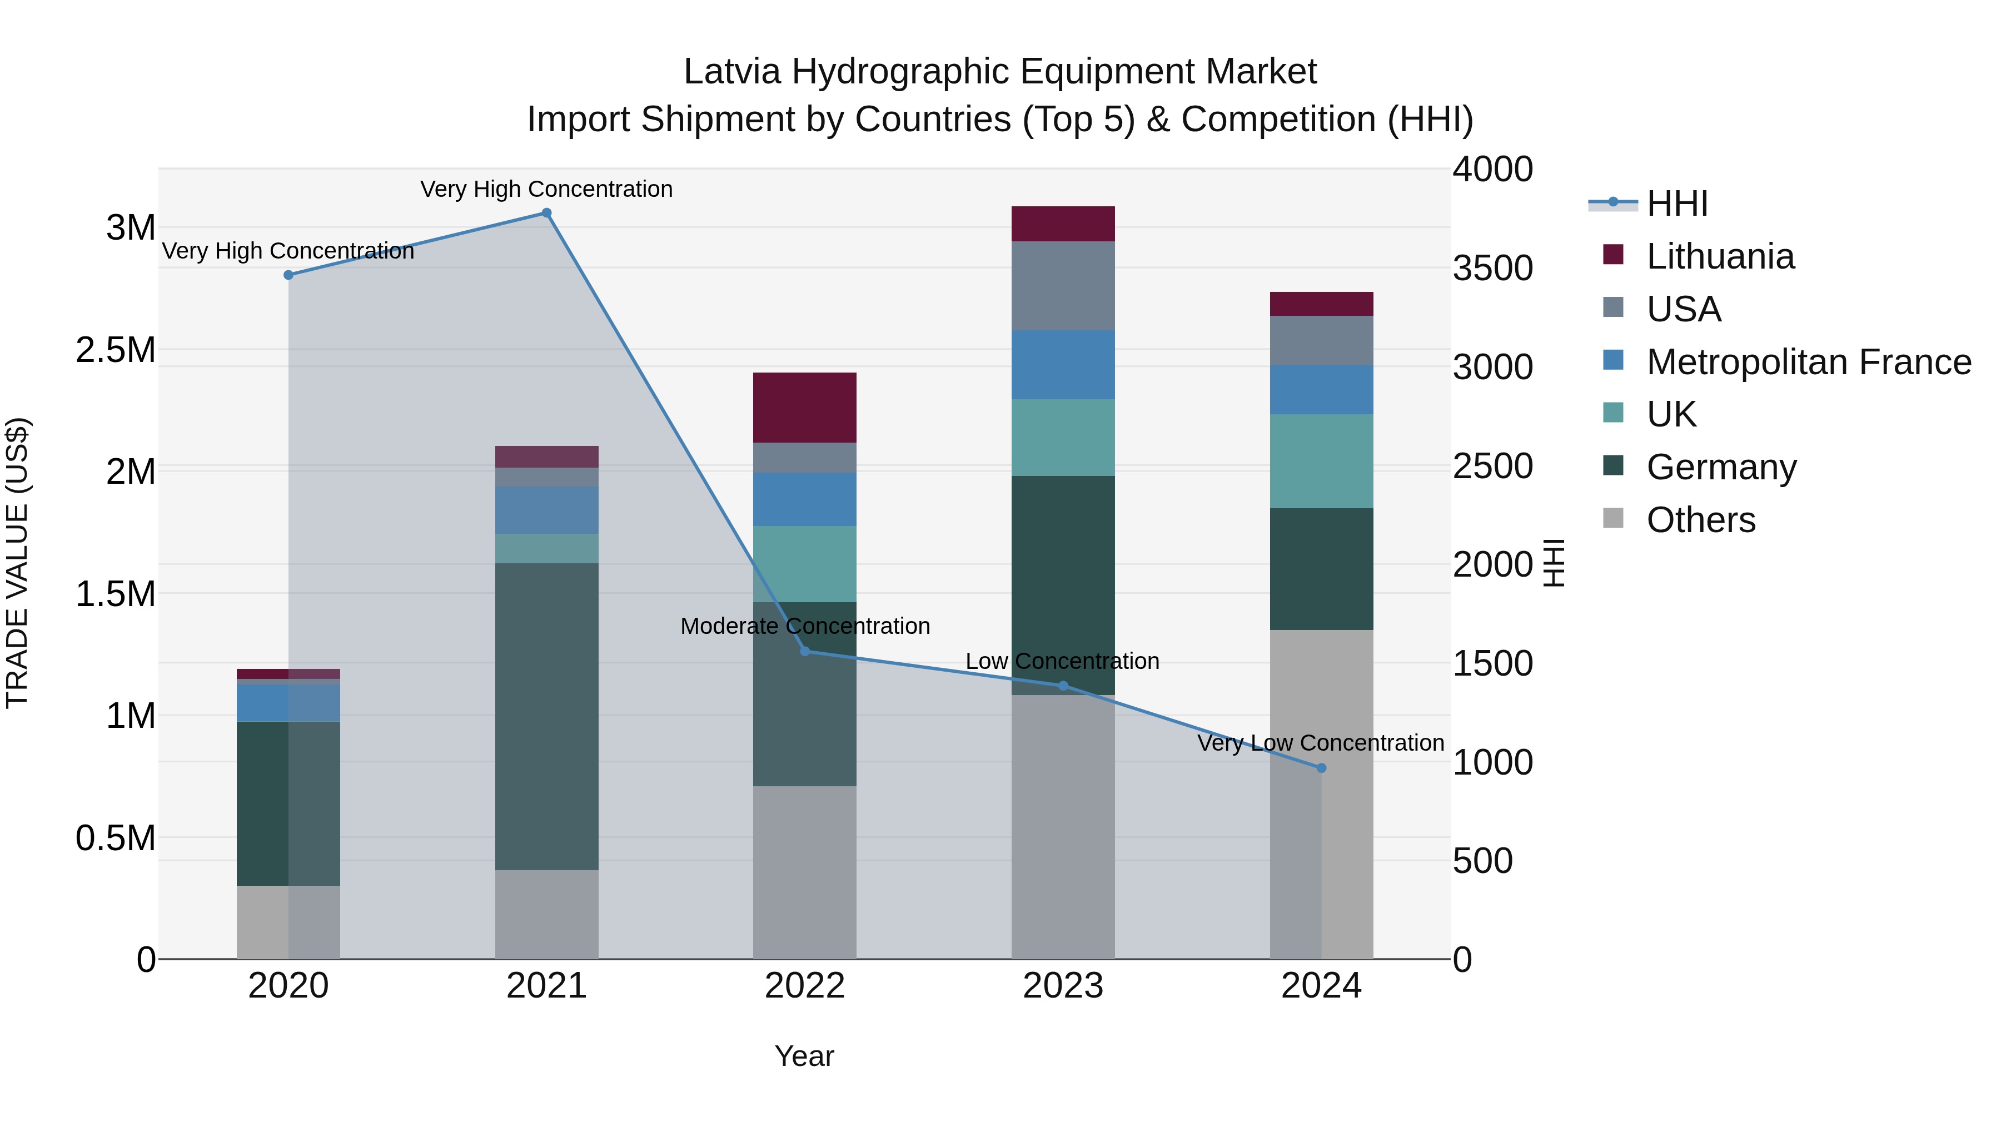The width and height of the screenshot is (2001, 1126).
Task: Toggle the Lithuania legend entry
Action: click(1699, 256)
